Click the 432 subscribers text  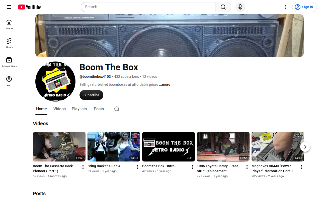pos(126,76)
